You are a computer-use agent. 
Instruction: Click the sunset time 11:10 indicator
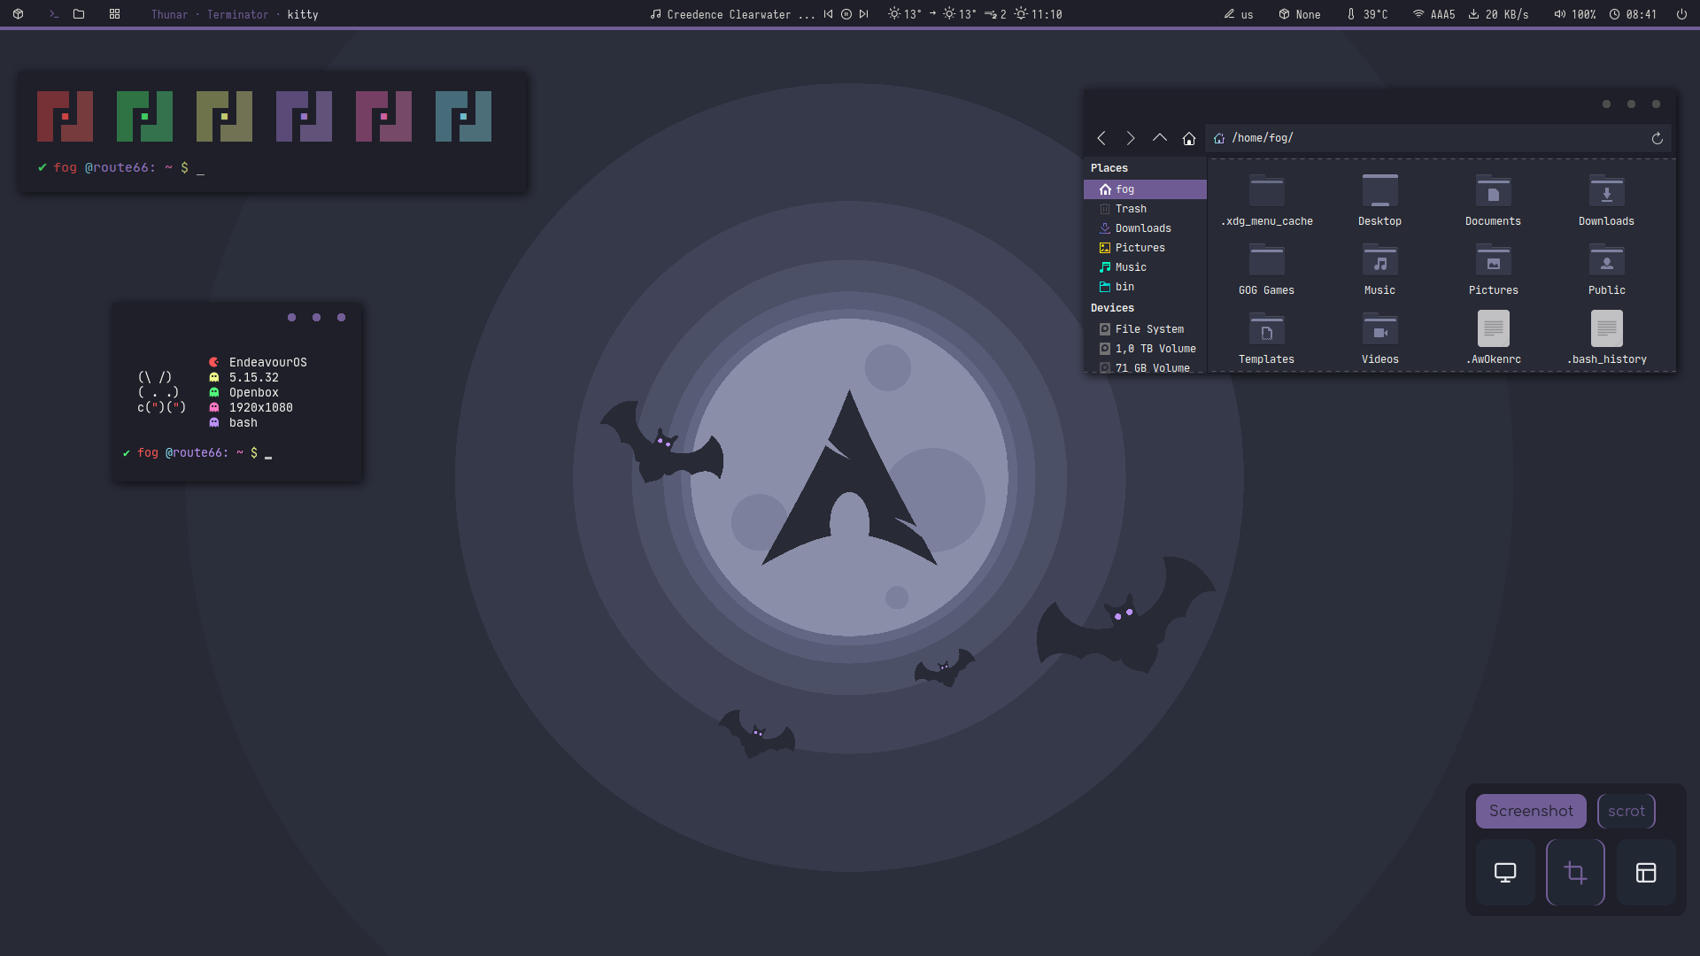point(1039,14)
